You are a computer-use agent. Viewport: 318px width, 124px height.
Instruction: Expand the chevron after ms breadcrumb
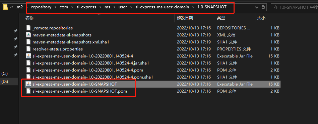pyautogui.click(x=114, y=7)
